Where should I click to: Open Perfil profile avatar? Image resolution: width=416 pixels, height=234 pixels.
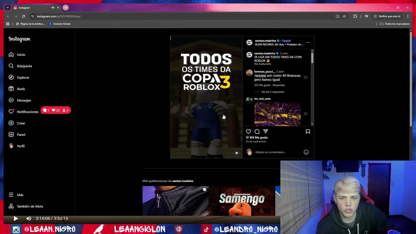(11, 146)
